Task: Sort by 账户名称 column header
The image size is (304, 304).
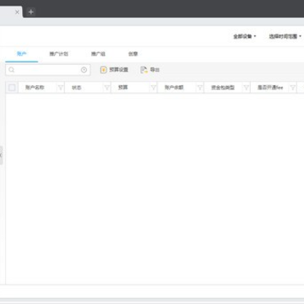Action: (35, 88)
